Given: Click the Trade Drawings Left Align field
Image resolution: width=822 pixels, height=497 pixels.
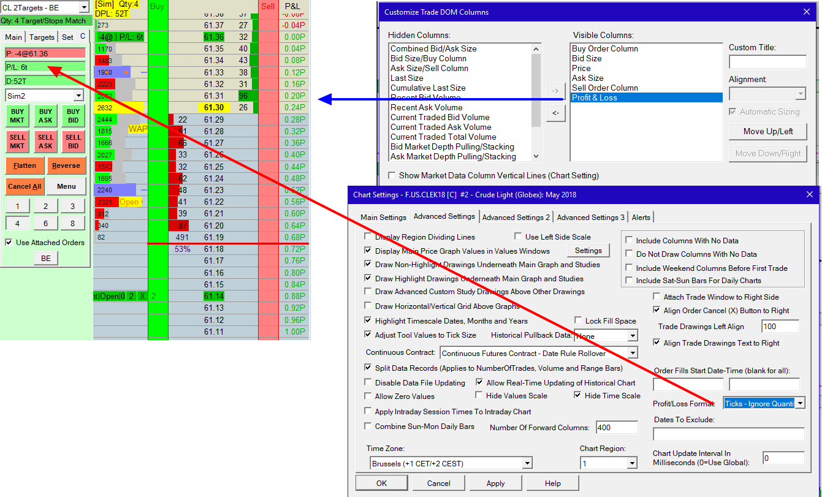Looking at the screenshot, I should [x=780, y=327].
